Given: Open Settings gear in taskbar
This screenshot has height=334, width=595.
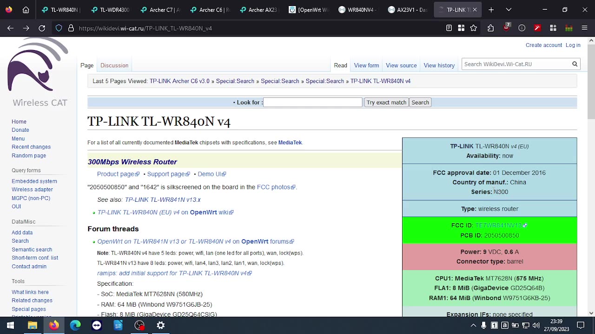Looking at the screenshot, I should tap(160, 325).
